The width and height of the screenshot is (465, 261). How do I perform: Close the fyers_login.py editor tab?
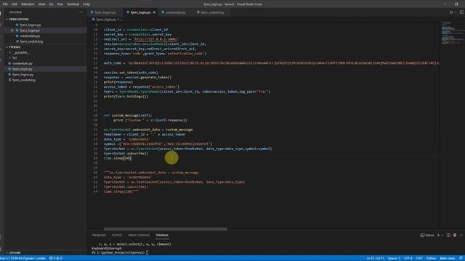(x=154, y=12)
